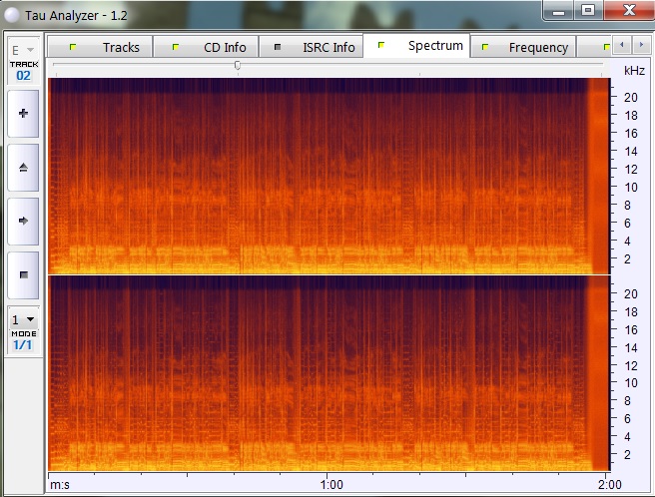
Task: Click the lower channel spectrogram
Action: click(320, 373)
